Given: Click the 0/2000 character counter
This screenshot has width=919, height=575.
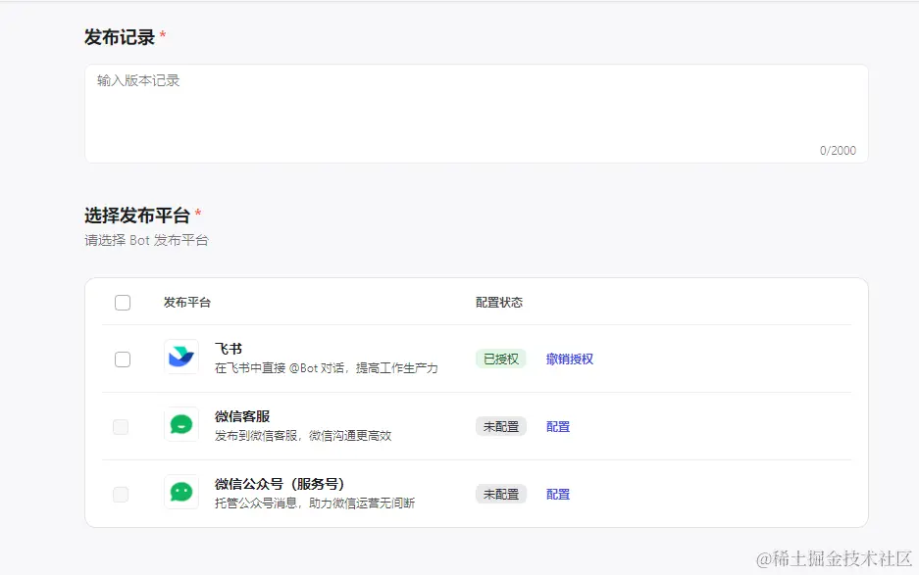Looking at the screenshot, I should (839, 151).
